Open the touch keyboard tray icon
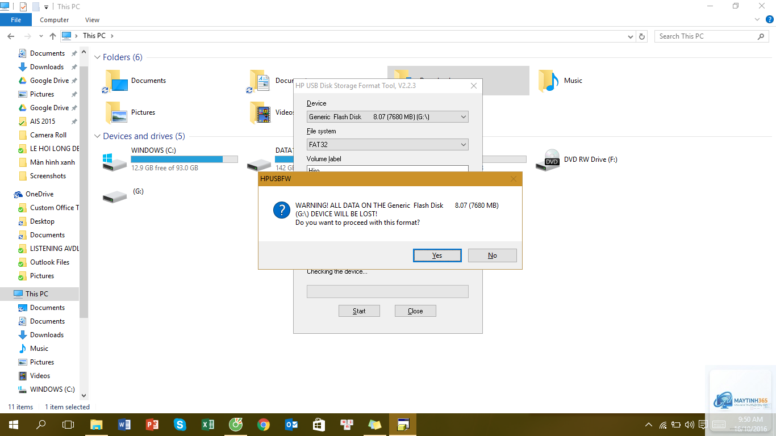This screenshot has width=776, height=436. click(x=719, y=425)
